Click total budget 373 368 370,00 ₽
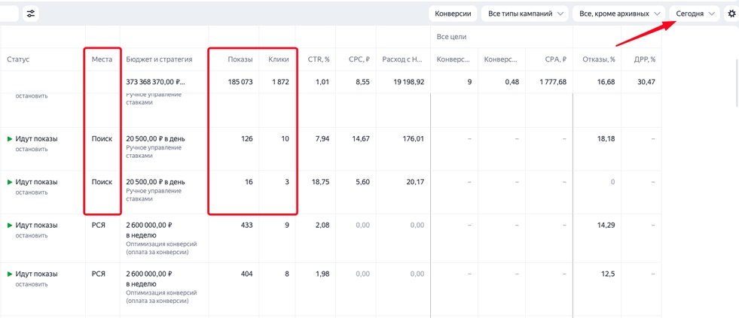This screenshot has width=739, height=318. click(x=156, y=82)
